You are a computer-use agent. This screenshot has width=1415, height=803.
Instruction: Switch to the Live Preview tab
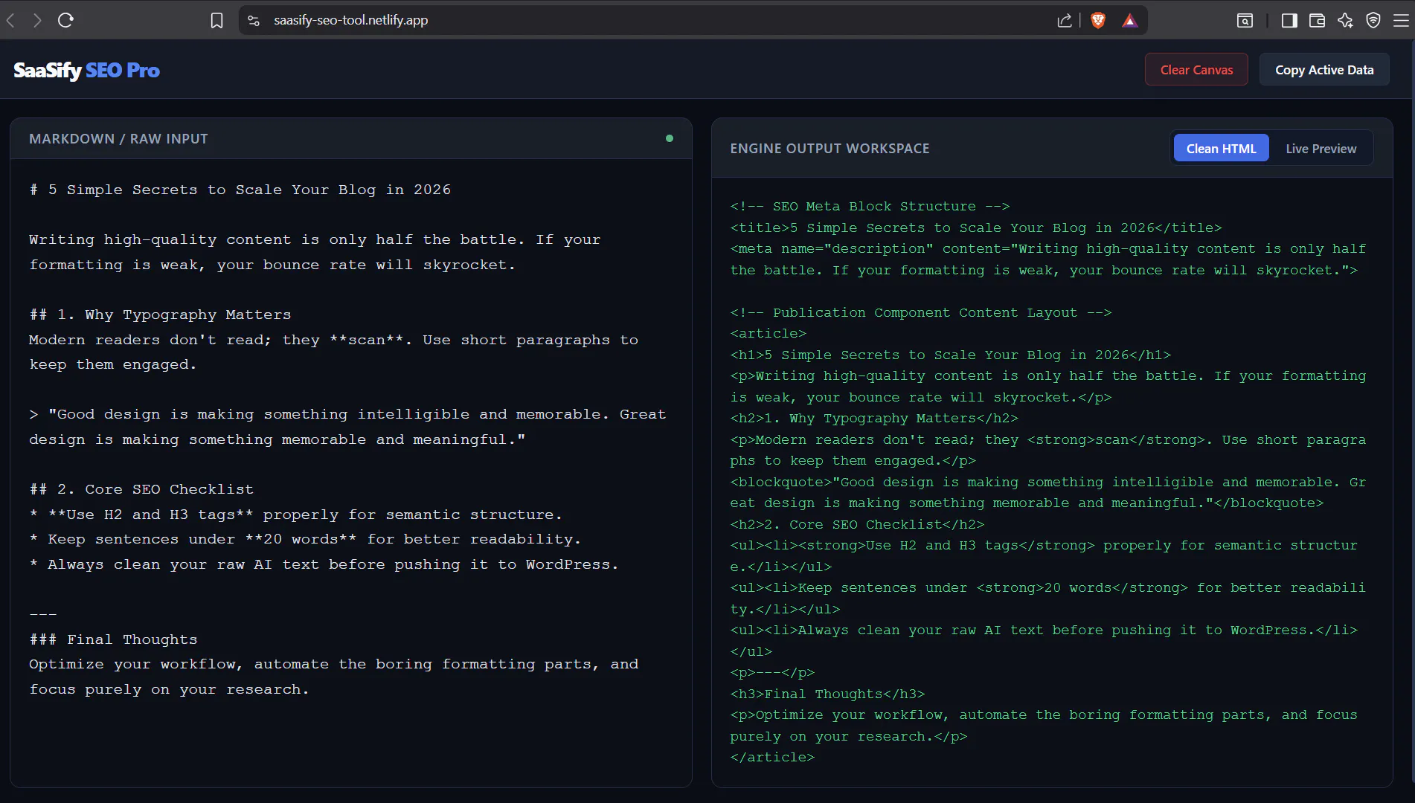(1321, 148)
